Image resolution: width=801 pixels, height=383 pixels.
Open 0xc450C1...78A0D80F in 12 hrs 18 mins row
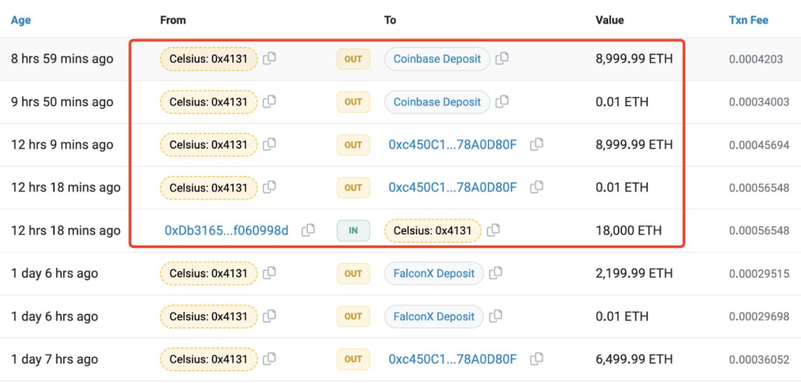coord(453,187)
